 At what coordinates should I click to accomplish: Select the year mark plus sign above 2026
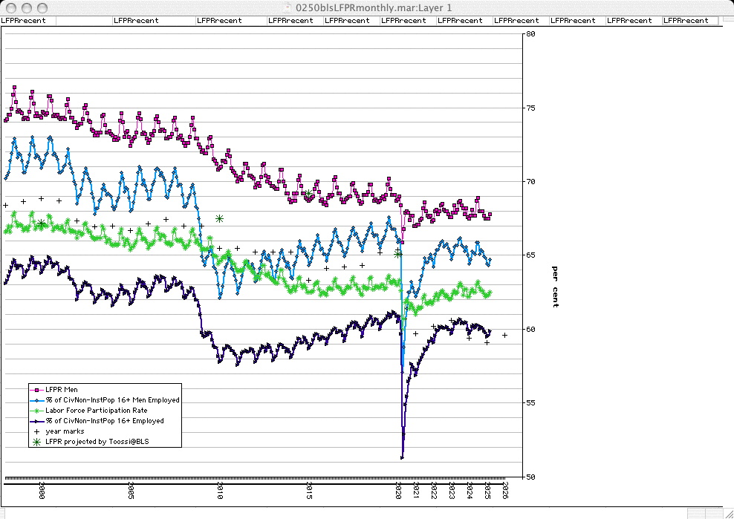tap(504, 335)
